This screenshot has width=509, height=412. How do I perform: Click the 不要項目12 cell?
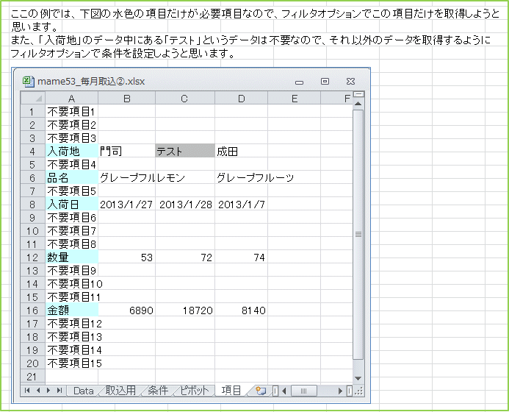(72, 324)
